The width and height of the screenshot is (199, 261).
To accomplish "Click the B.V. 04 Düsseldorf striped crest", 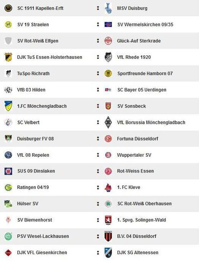I will click(108, 236).
